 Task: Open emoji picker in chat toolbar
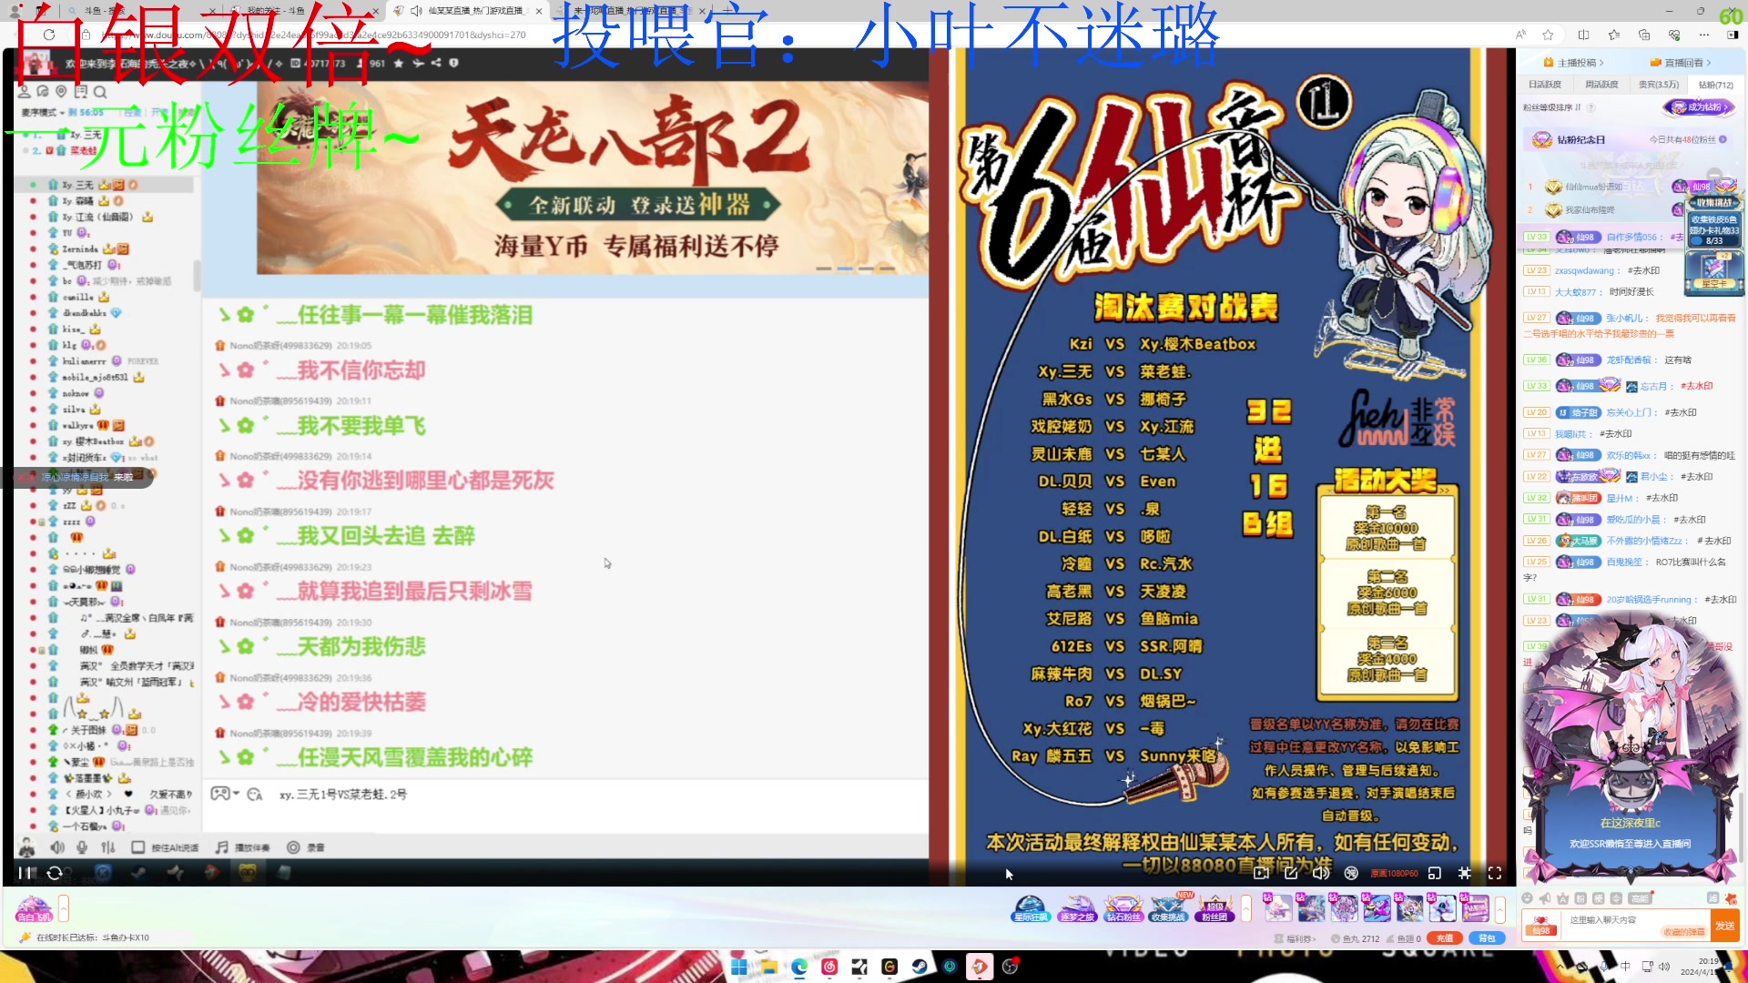click(1527, 898)
